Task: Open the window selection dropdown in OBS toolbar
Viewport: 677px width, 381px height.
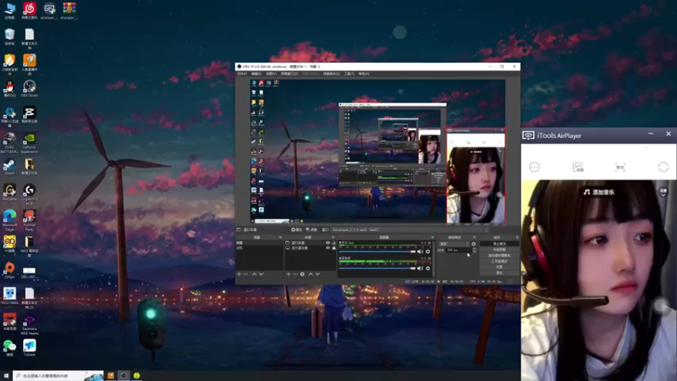Action: [410, 229]
